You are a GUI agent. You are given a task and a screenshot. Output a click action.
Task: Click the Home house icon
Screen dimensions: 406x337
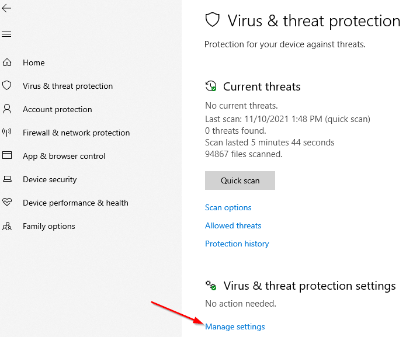pyautogui.click(x=7, y=62)
